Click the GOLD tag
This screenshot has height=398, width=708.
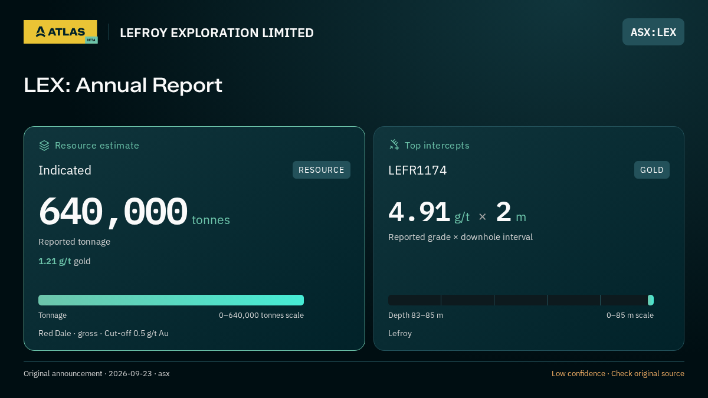(652, 170)
